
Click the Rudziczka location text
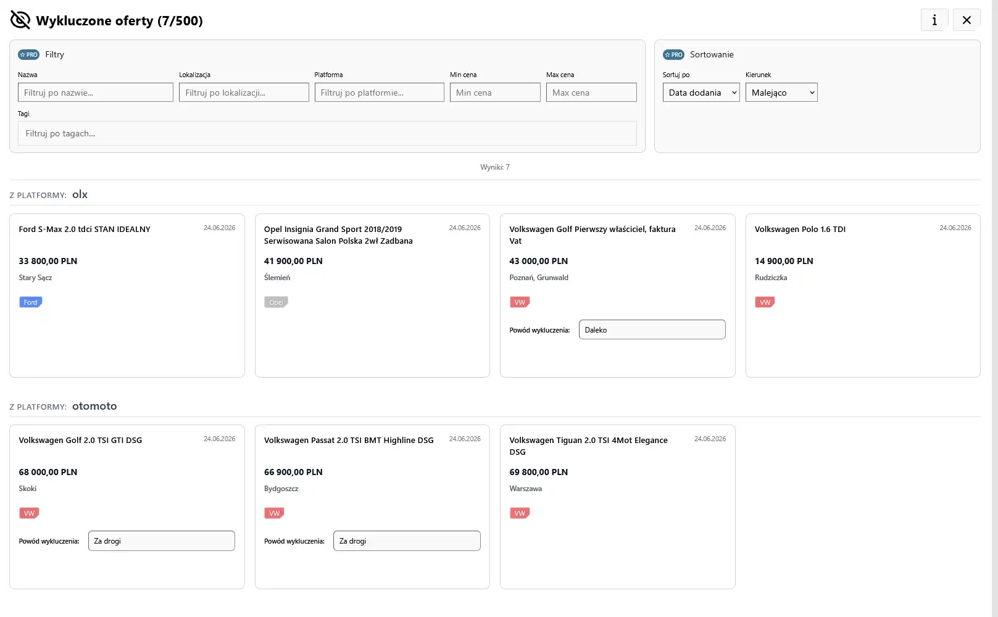tap(771, 278)
